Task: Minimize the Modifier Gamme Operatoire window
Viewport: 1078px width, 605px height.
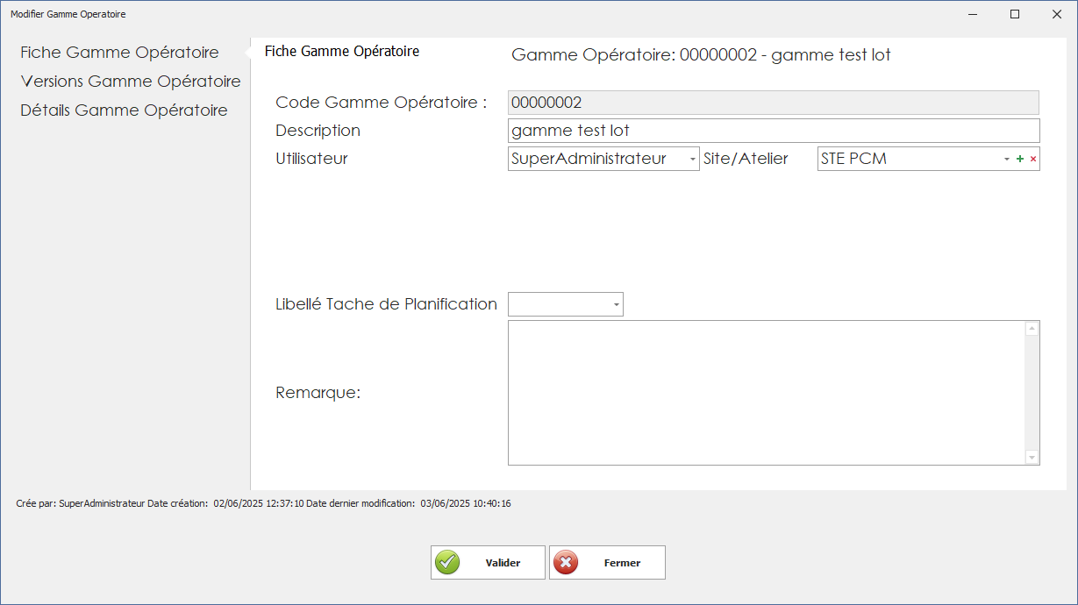Action: click(x=974, y=14)
